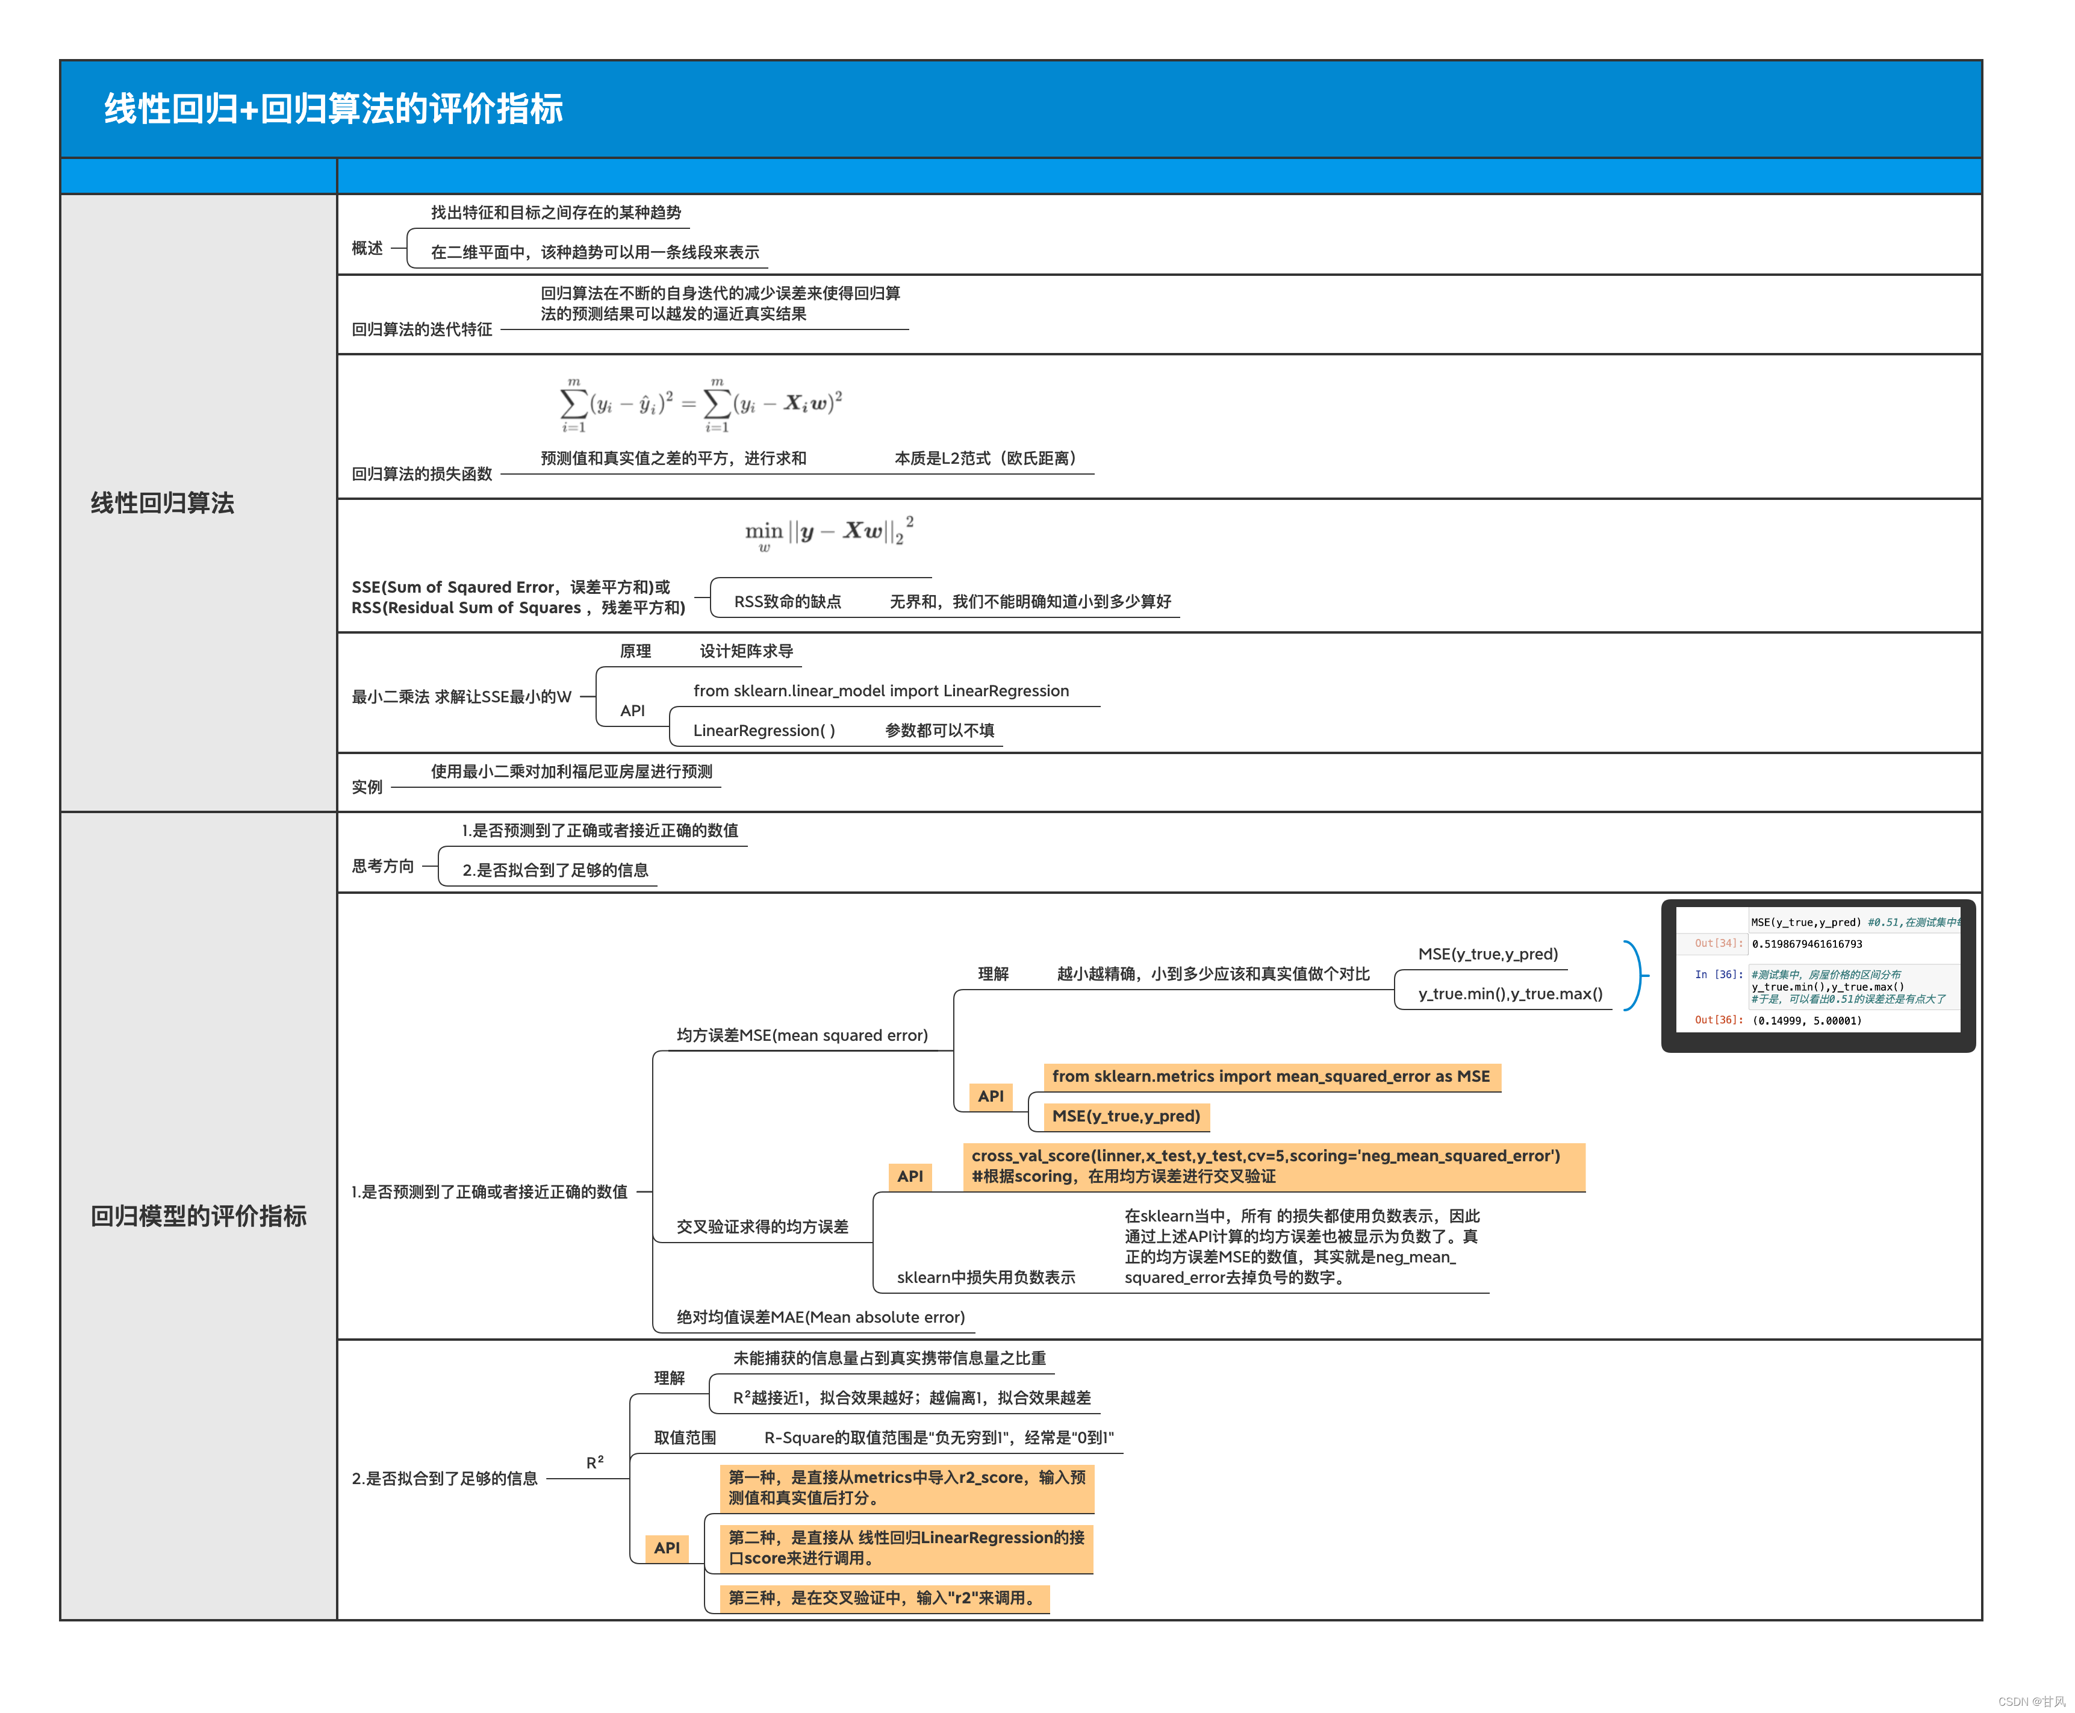Click 第一种 r2_score highlighted note

(907, 1488)
